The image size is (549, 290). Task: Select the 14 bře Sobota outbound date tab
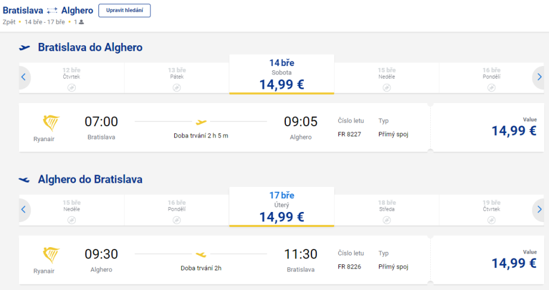tap(282, 74)
